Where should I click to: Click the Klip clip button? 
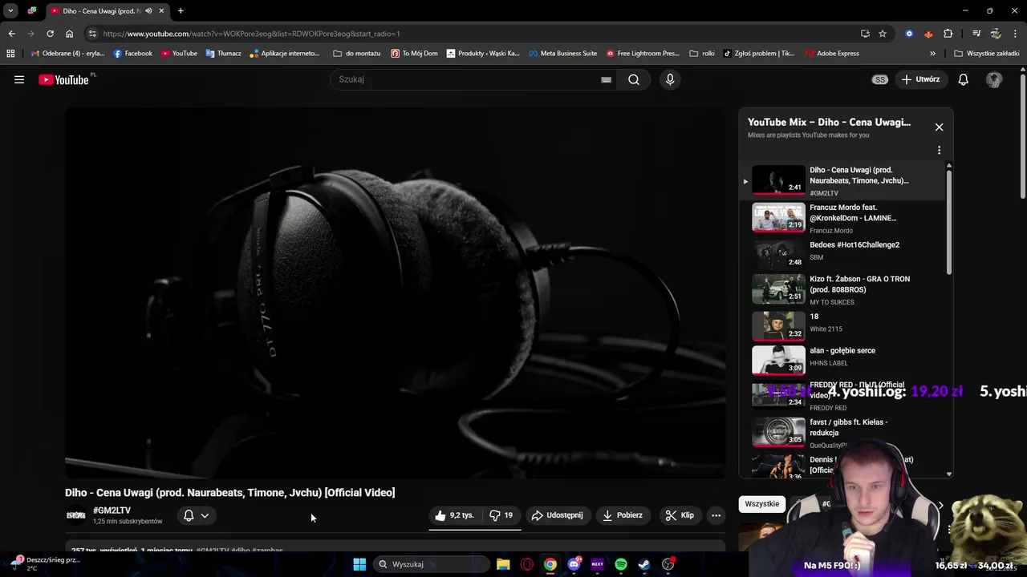680,515
